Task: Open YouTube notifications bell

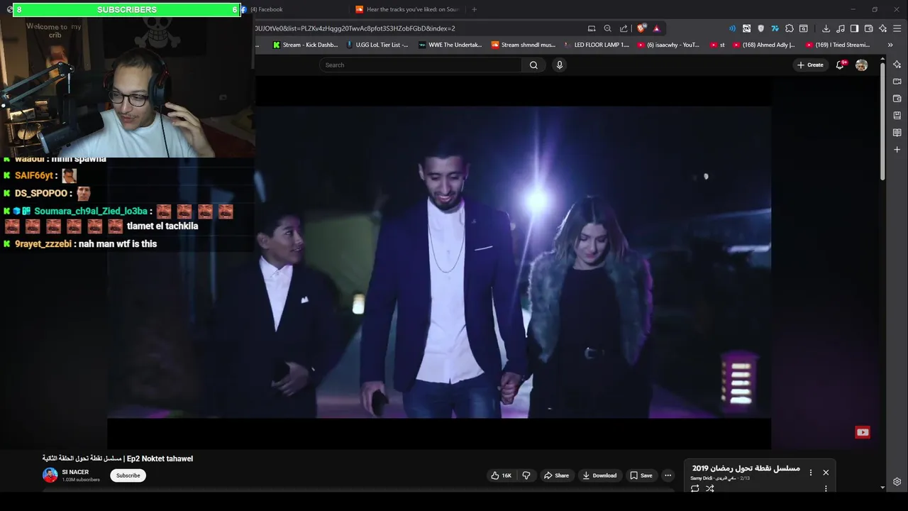Action: [x=841, y=65]
